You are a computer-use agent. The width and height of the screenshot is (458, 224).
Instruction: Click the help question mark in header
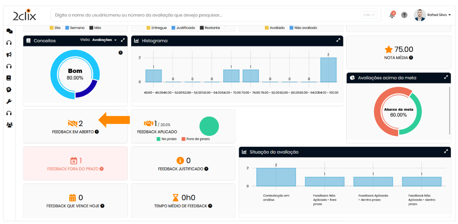[x=404, y=15]
